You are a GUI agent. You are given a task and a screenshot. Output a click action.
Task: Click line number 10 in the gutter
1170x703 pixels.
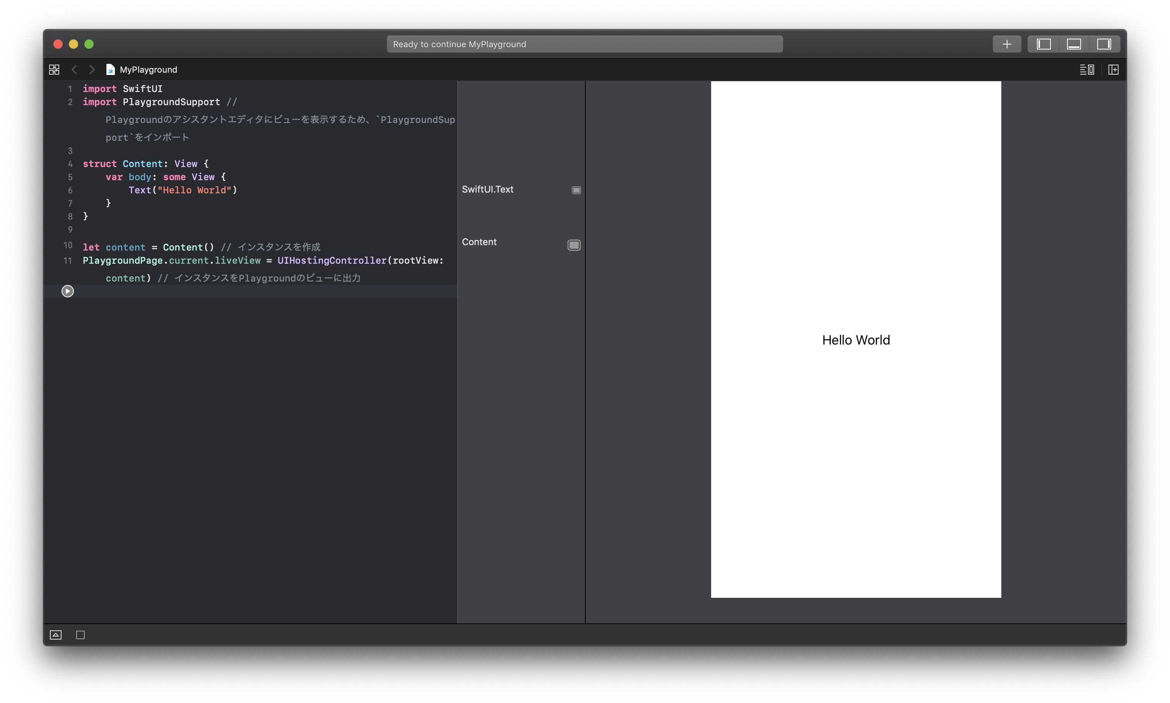click(68, 245)
